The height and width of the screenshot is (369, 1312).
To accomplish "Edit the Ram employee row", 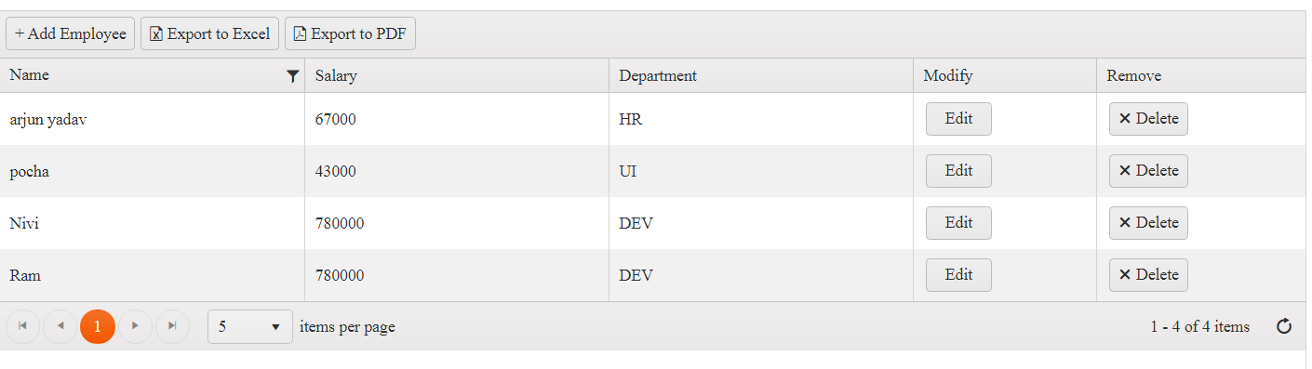I will pos(958,275).
